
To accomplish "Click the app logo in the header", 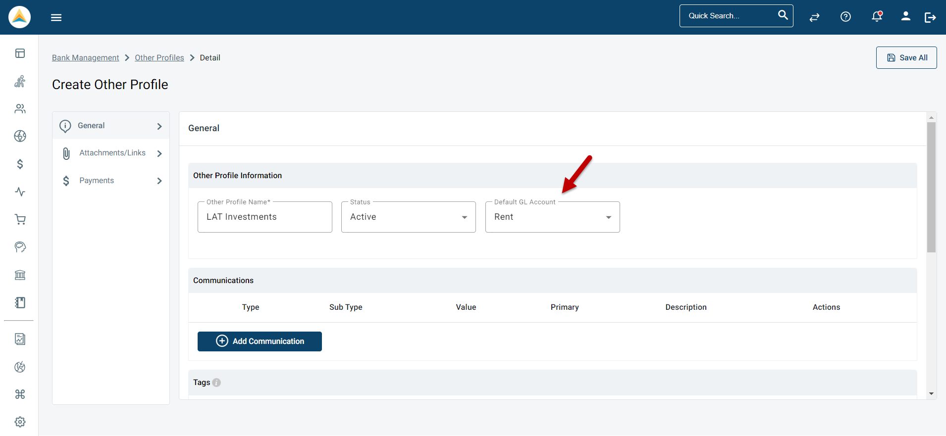I will click(x=20, y=17).
